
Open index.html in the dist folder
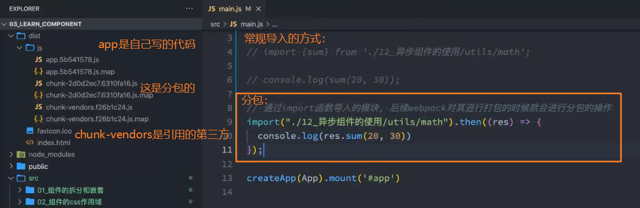point(53,143)
